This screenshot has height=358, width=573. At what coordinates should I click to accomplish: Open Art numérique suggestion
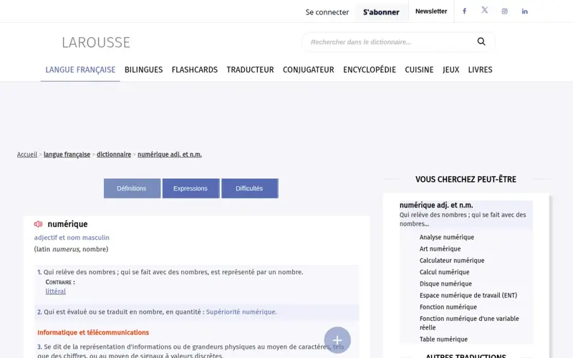440,248
